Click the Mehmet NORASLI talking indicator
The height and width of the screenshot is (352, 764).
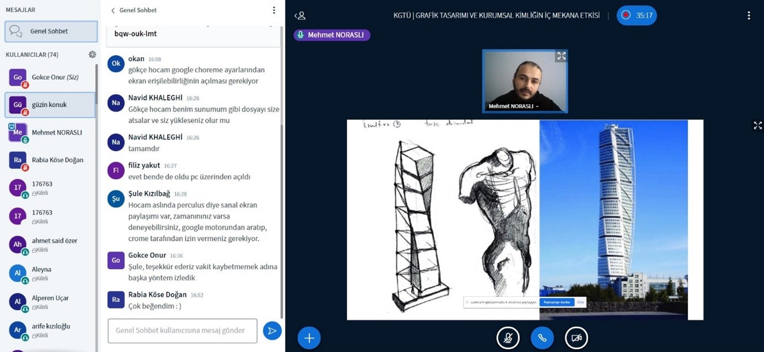332,35
